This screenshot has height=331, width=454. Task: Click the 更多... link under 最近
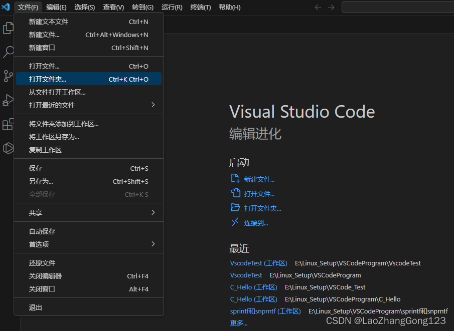[238, 323]
